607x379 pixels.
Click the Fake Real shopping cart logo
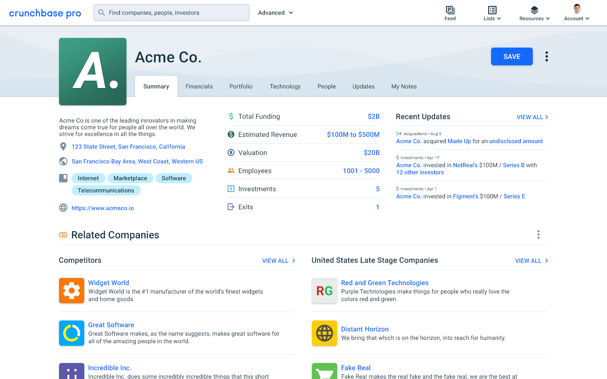point(324,372)
